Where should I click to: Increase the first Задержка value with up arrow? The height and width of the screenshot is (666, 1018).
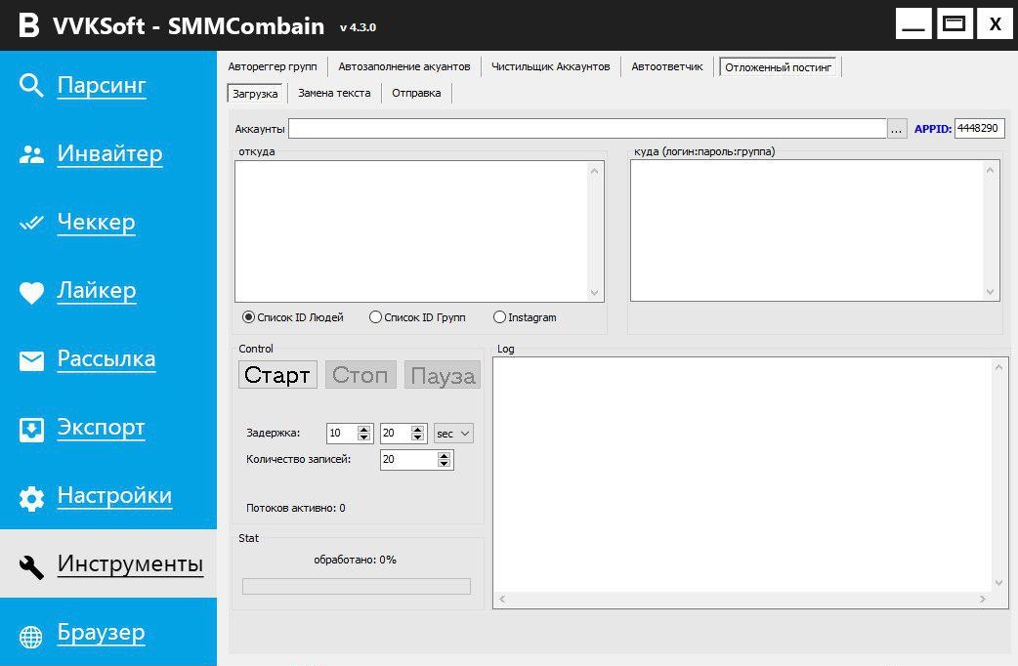(x=364, y=429)
